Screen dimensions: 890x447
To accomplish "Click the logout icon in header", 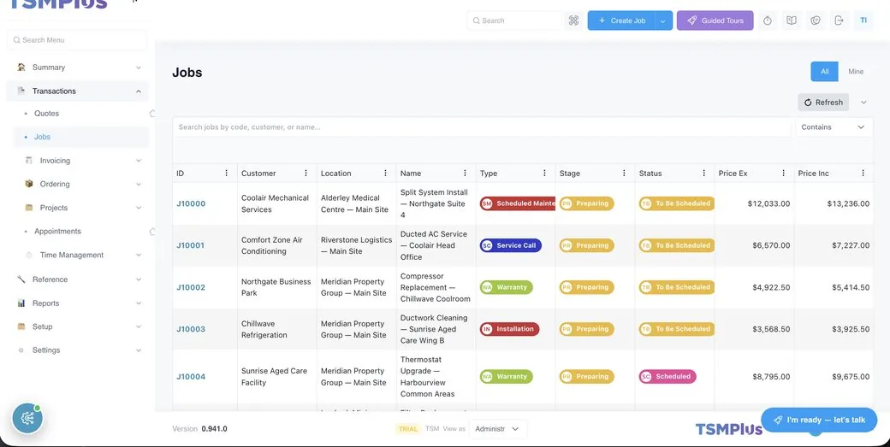I will 840,21.
